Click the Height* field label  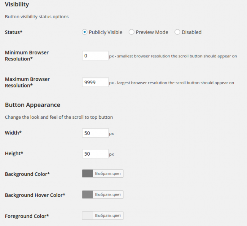click(x=14, y=154)
